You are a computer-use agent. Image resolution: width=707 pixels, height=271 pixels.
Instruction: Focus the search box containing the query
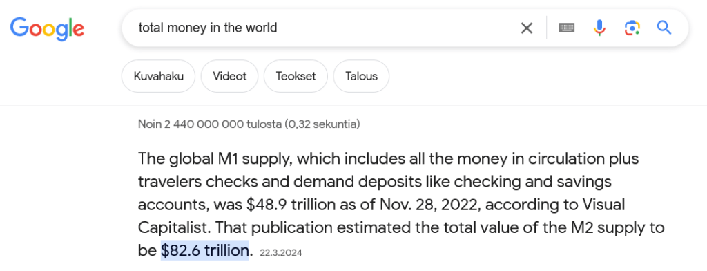pyautogui.click(x=325, y=28)
